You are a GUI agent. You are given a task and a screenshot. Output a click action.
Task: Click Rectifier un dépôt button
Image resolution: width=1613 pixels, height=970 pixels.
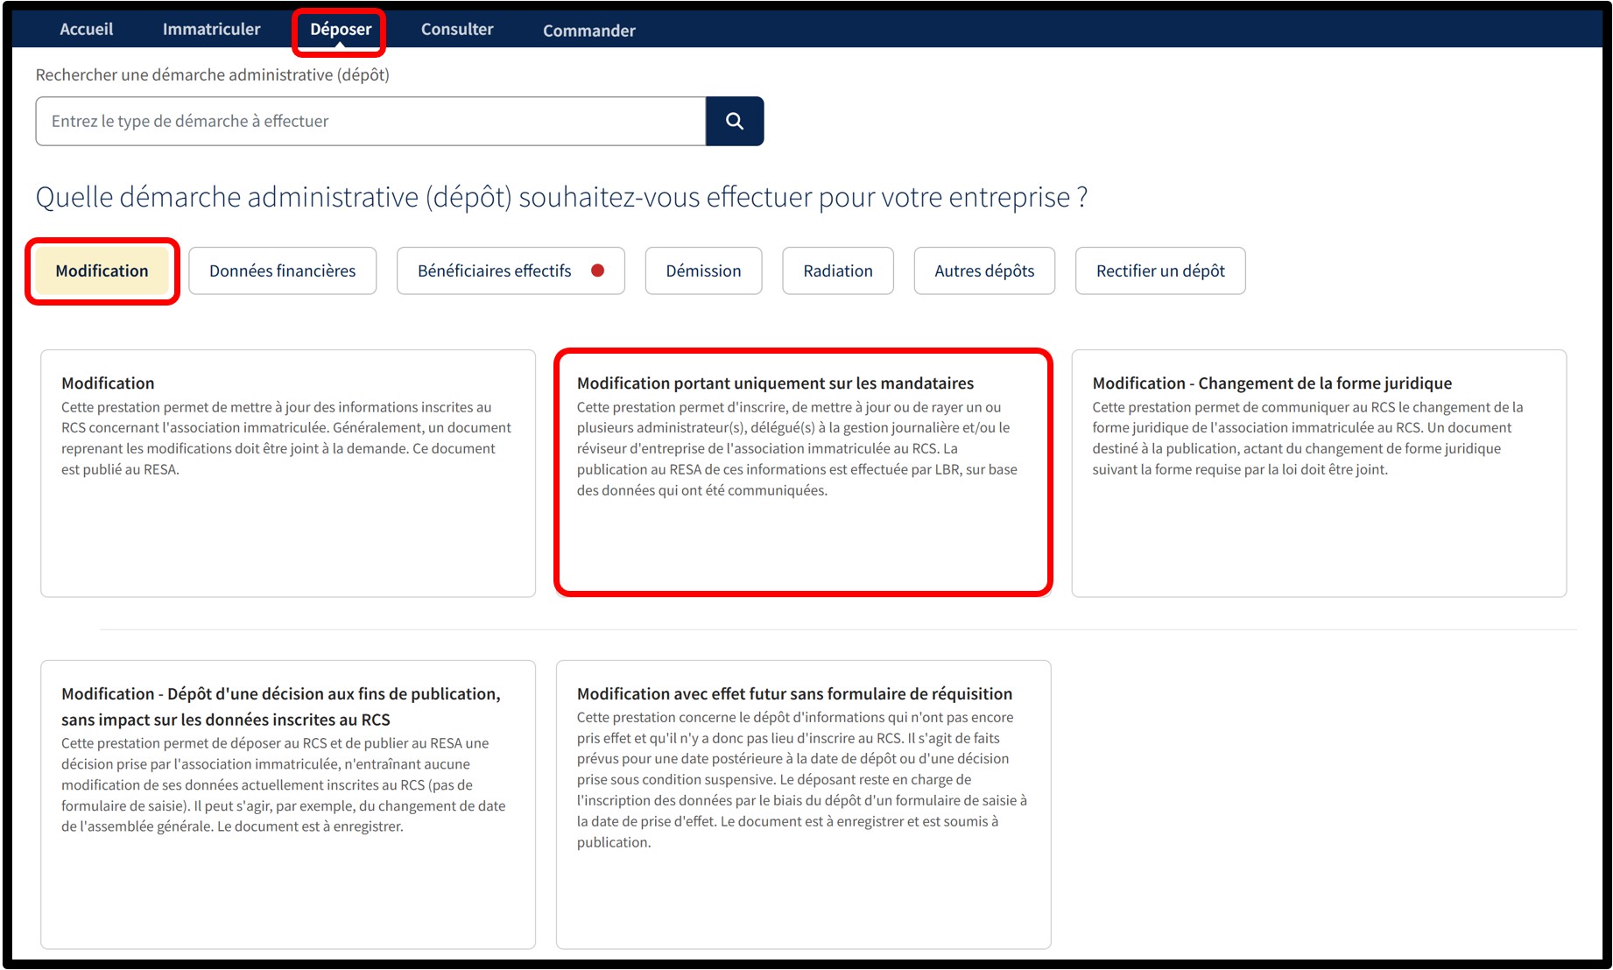coord(1159,271)
